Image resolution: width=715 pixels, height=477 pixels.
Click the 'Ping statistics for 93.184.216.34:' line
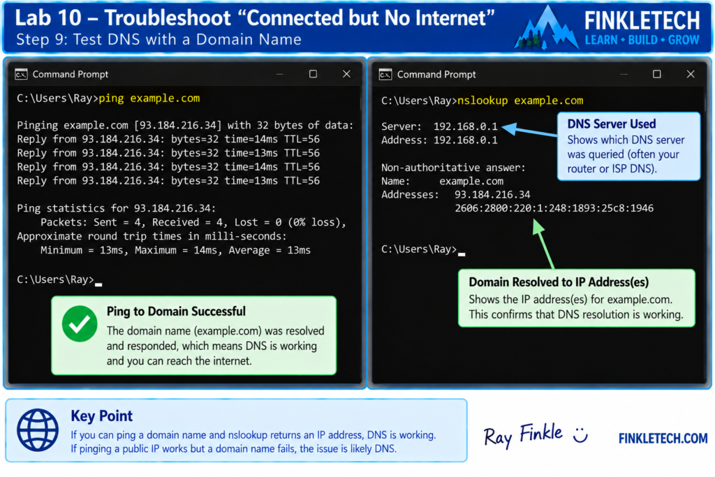[x=117, y=208]
